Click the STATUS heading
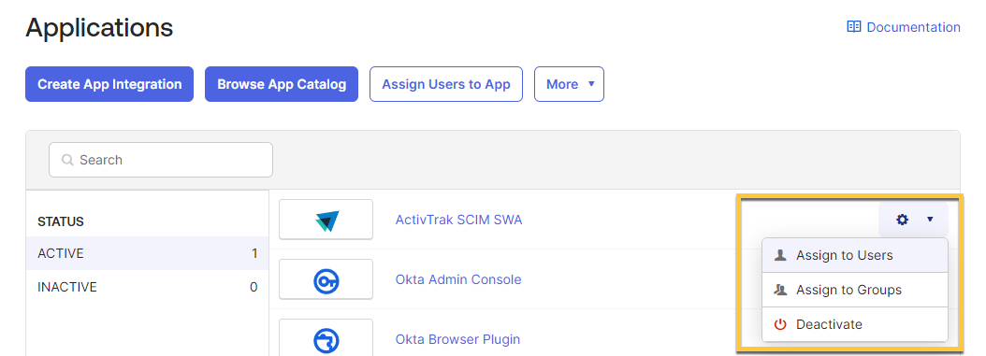The width and height of the screenshot is (986, 356). tap(61, 221)
